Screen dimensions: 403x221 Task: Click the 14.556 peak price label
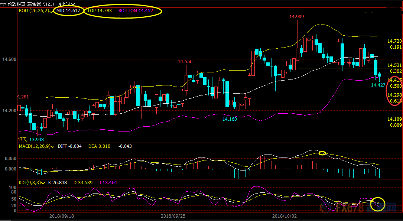coord(185,62)
